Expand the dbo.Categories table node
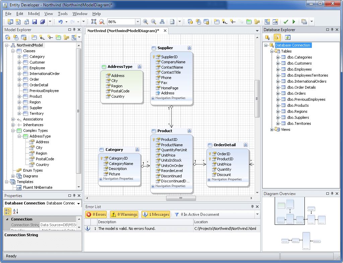Image resolution: width=343 pixels, height=263 pixels. tap(278, 57)
